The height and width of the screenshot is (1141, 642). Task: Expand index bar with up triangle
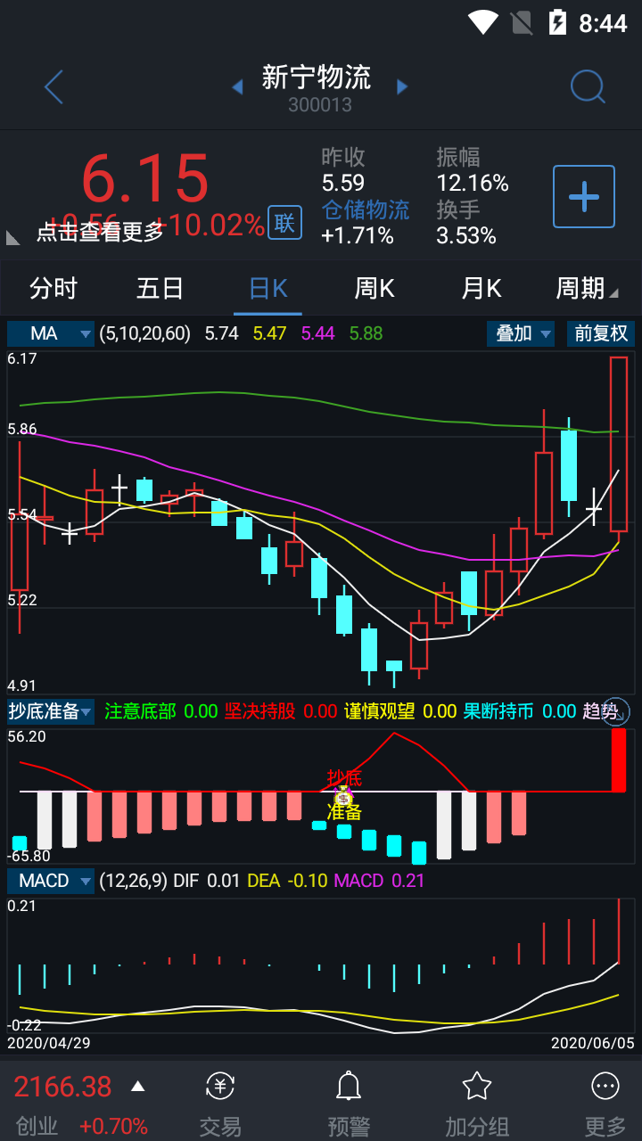tap(137, 1086)
